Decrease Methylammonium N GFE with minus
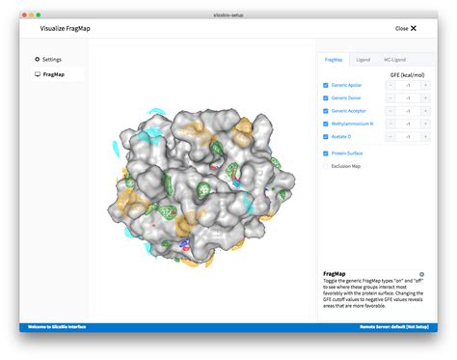 [x=390, y=124]
